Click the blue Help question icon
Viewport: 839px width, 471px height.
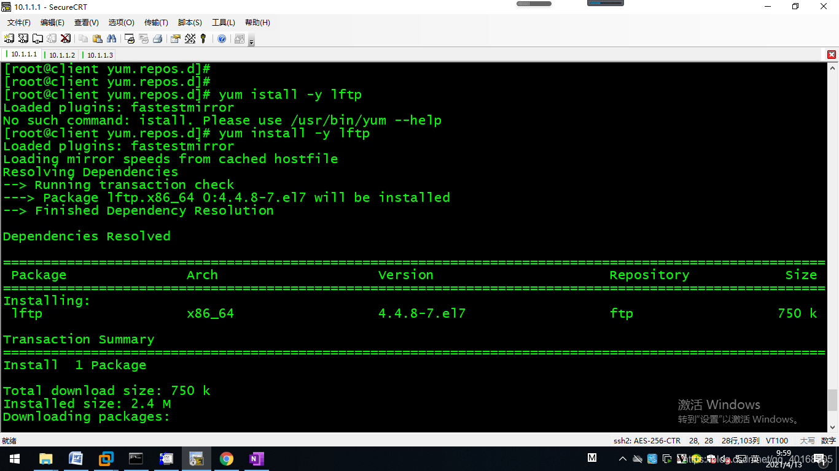(222, 39)
